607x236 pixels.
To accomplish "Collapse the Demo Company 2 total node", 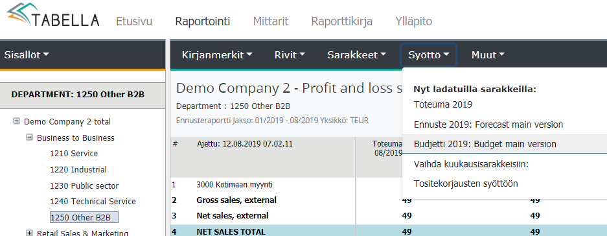I will pyautogui.click(x=16, y=121).
